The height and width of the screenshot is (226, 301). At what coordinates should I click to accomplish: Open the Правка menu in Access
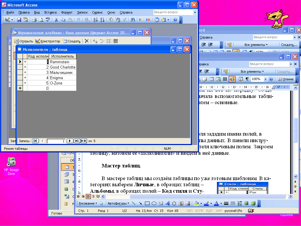point(24,12)
